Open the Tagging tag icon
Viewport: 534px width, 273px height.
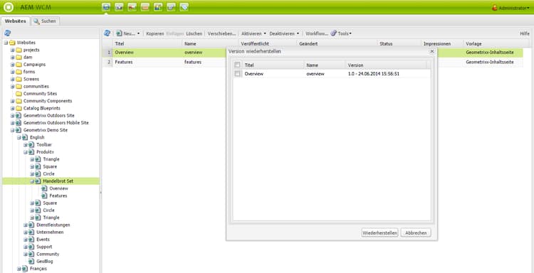184,7
